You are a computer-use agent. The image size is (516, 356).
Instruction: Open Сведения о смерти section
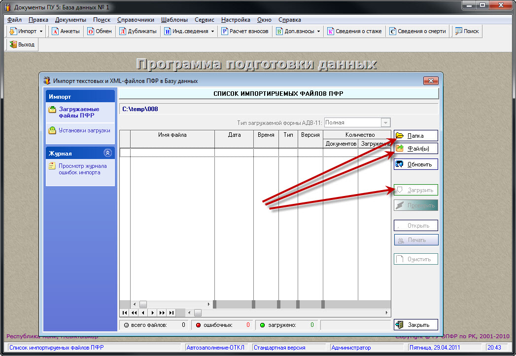[x=417, y=31]
